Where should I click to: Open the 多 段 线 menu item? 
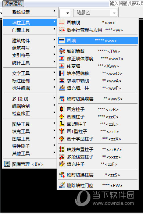click(30, 99)
